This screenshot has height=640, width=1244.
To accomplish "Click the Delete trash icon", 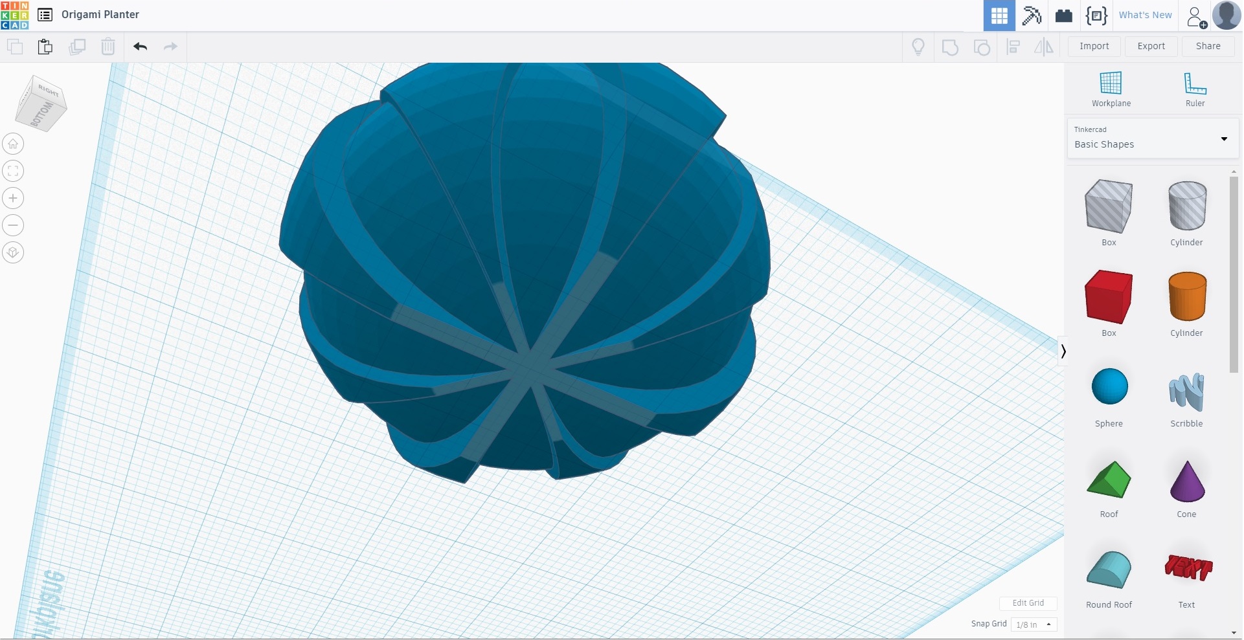I will click(x=108, y=47).
